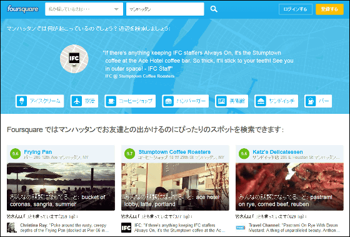Open the 'looking for' dropdown arrow

116,9
